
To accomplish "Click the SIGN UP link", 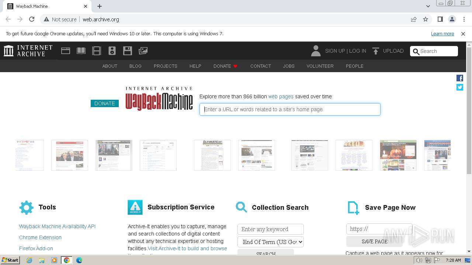I will [x=335, y=51].
